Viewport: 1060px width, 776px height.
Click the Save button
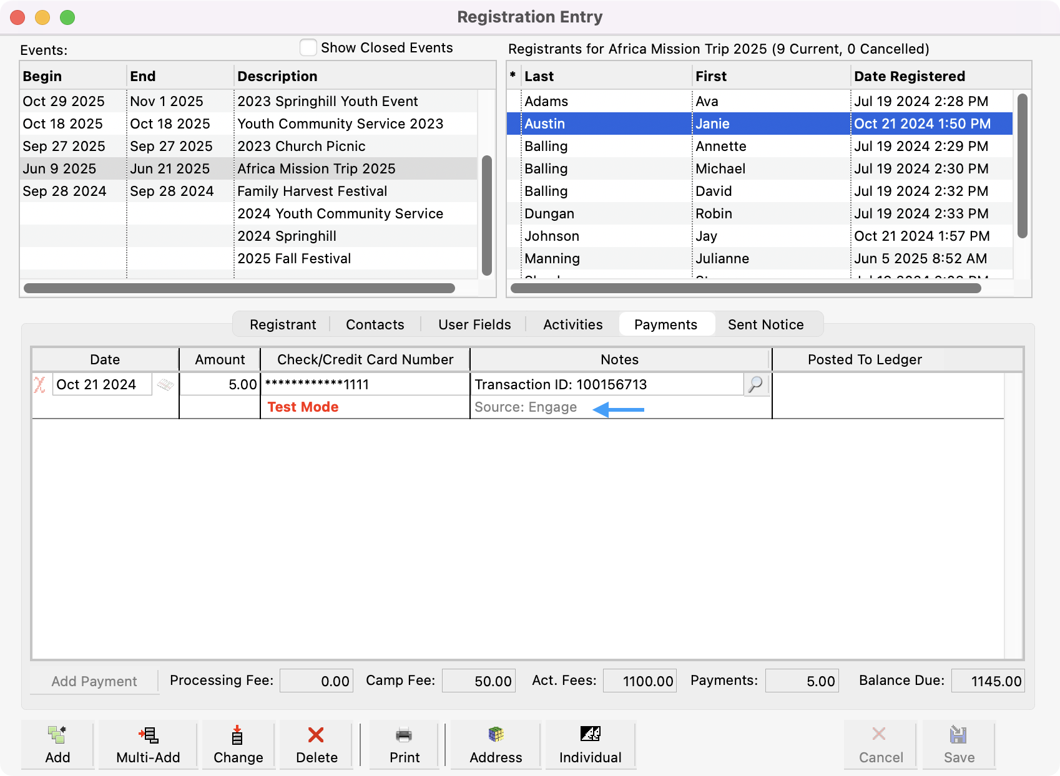point(959,744)
